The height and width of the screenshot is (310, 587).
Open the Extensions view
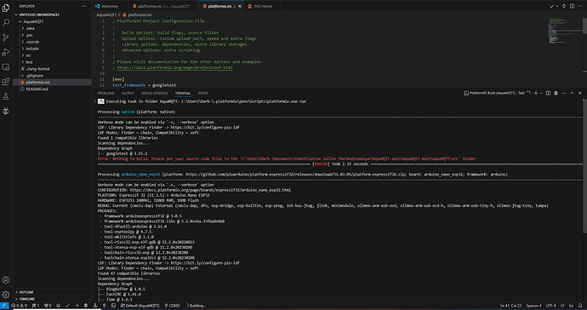click(6, 82)
